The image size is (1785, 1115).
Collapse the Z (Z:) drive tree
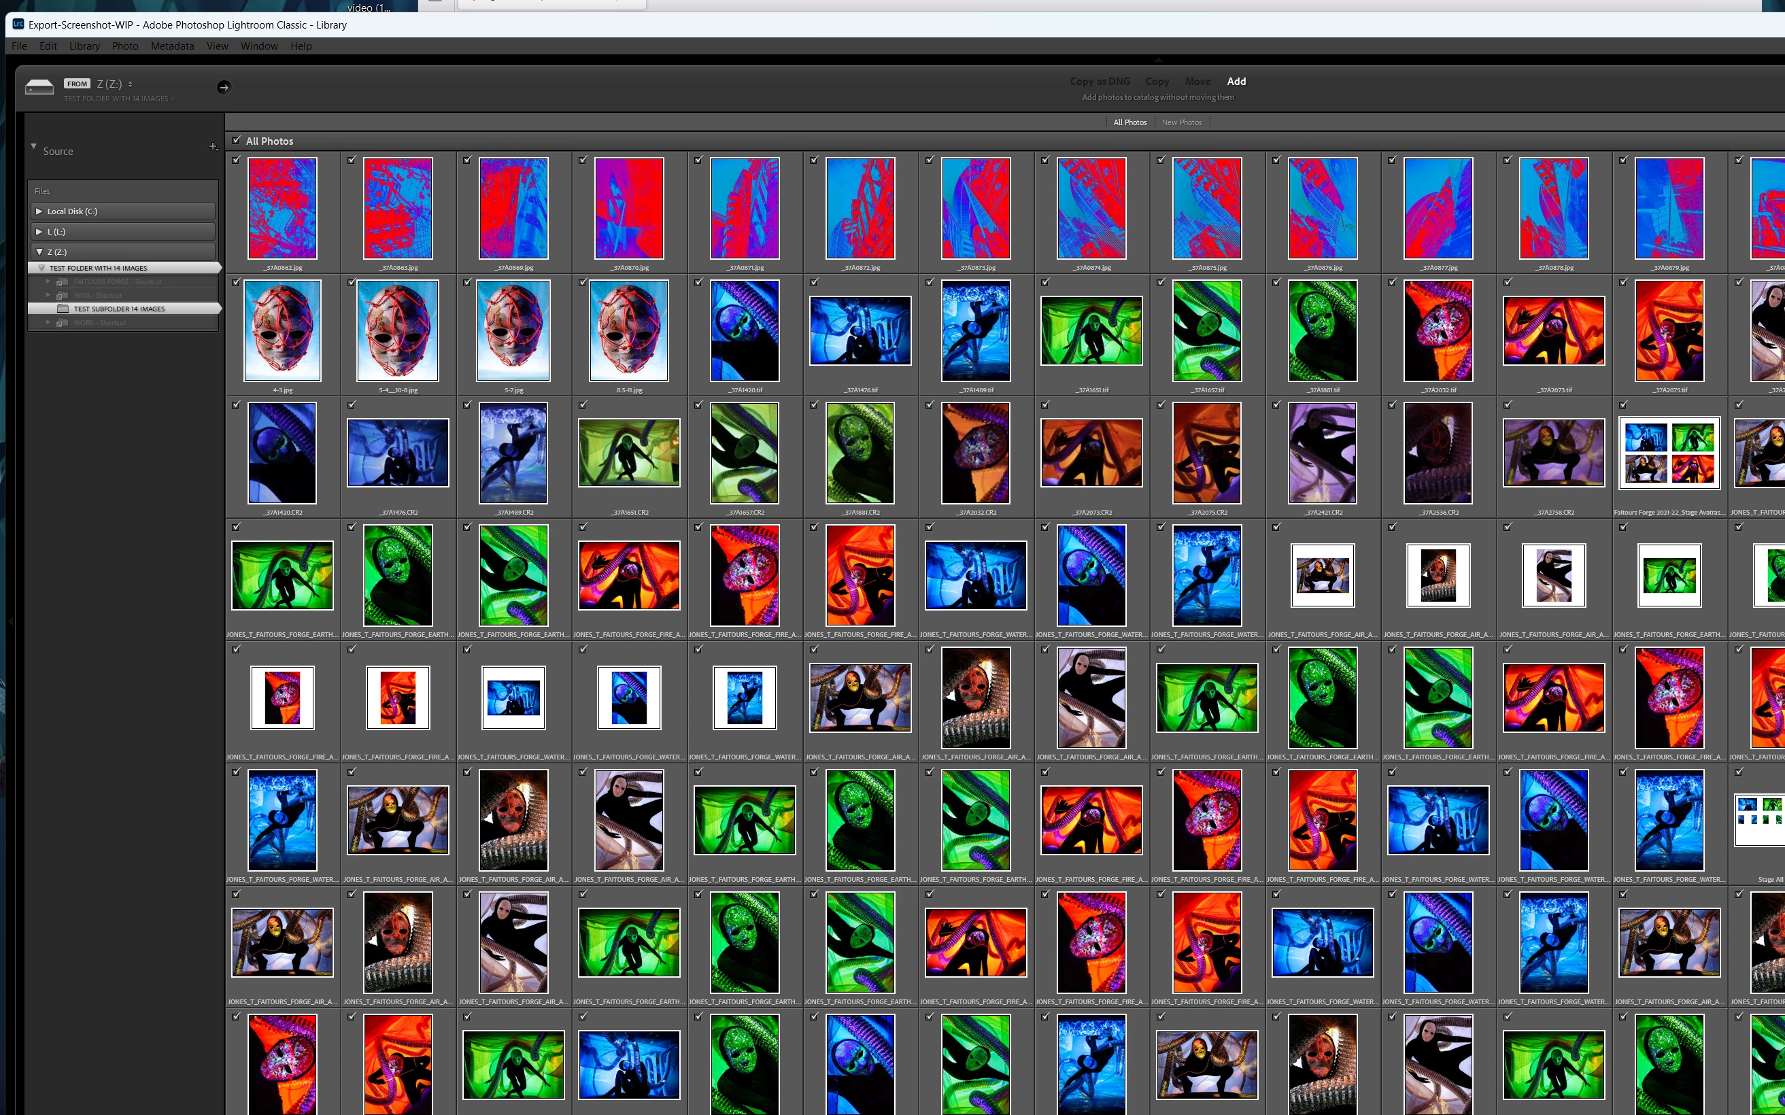point(39,252)
